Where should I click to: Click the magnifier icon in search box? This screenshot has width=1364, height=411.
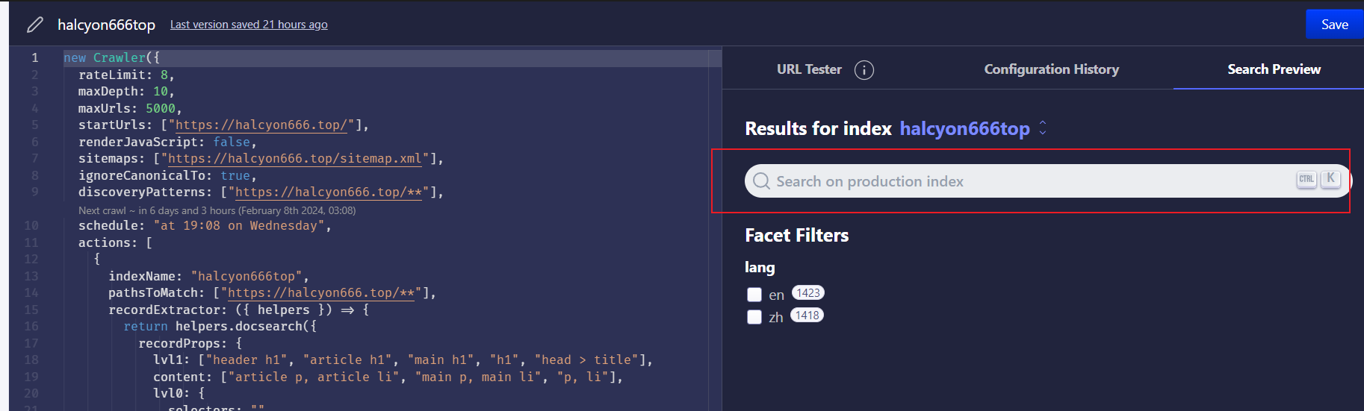[x=761, y=181]
